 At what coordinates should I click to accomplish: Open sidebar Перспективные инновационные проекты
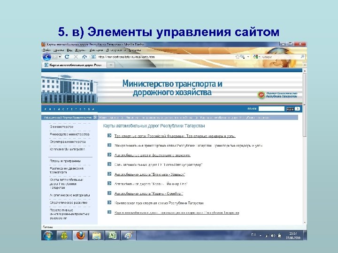pyautogui.click(x=69, y=214)
